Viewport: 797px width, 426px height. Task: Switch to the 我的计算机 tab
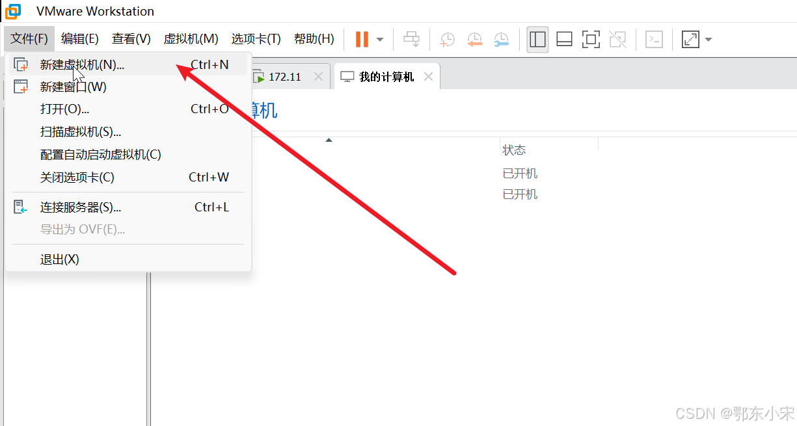click(x=386, y=77)
